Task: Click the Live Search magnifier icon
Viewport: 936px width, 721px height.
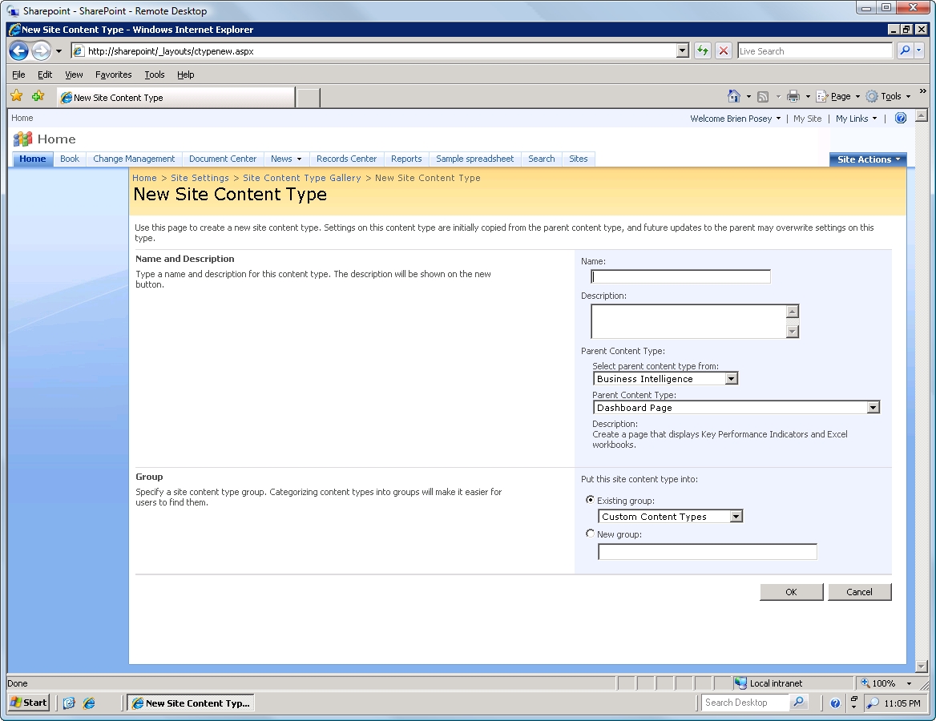Action: tap(905, 50)
